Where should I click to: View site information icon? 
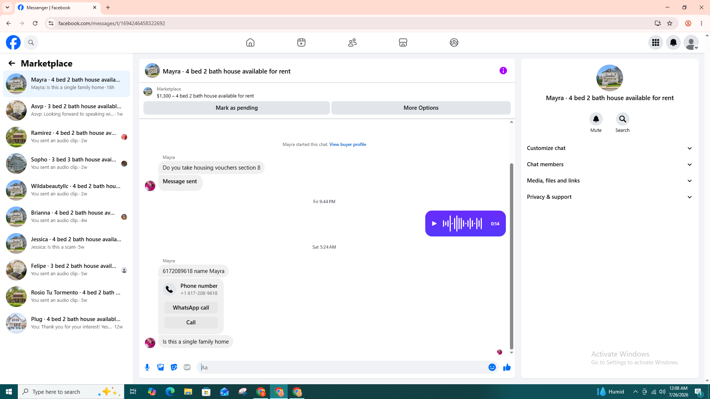pyautogui.click(x=51, y=23)
